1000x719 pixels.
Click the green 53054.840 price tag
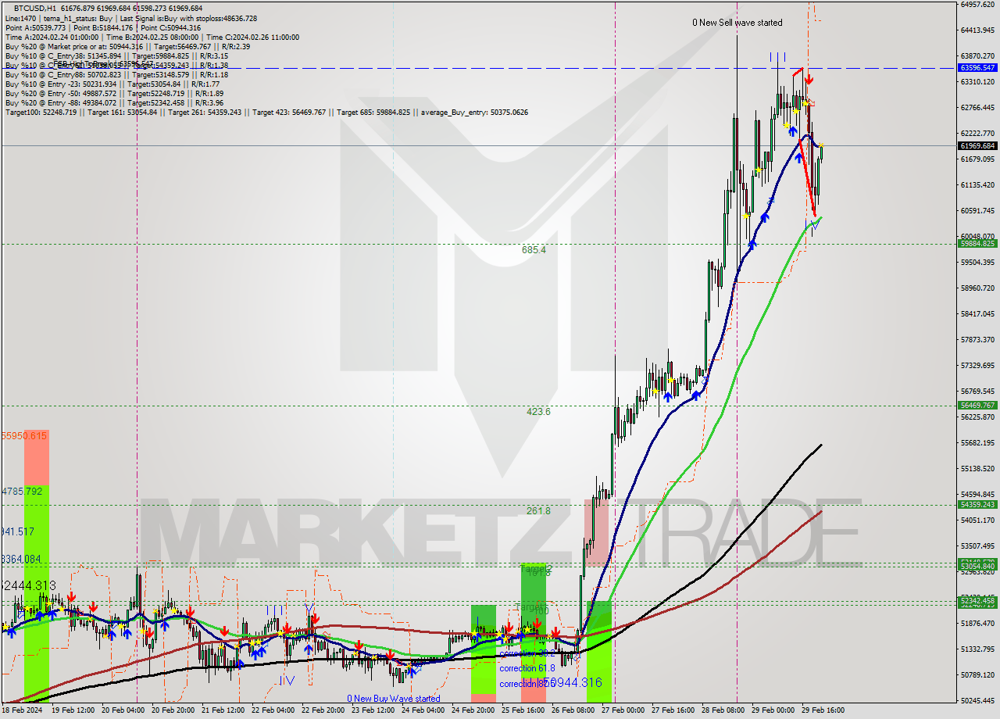tap(977, 567)
